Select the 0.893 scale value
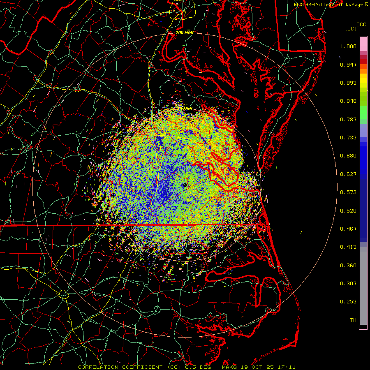 click(x=348, y=83)
